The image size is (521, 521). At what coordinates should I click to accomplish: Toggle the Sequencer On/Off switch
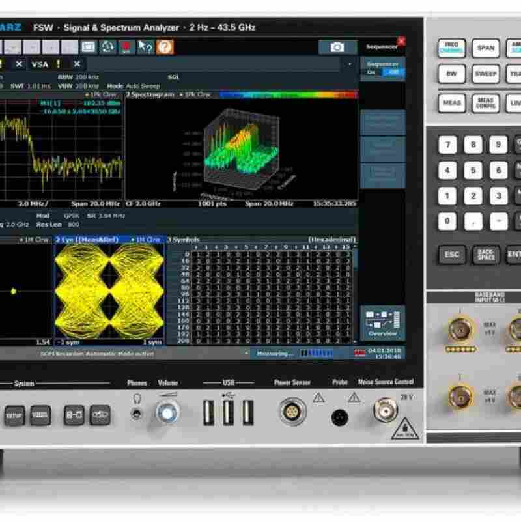point(382,72)
